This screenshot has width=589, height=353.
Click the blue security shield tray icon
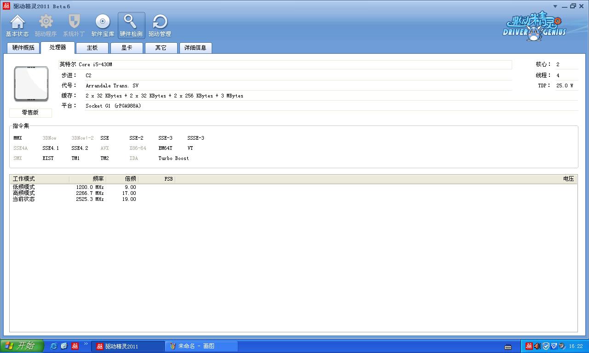[546, 346]
